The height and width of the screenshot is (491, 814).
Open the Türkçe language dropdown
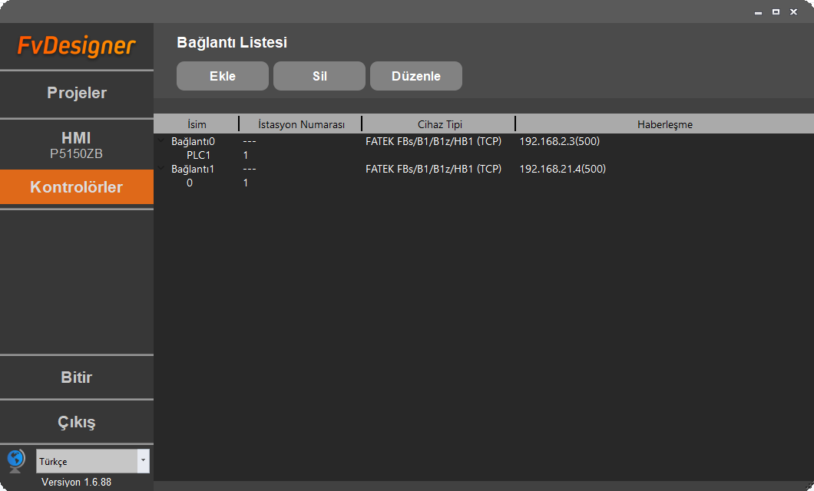[93, 461]
